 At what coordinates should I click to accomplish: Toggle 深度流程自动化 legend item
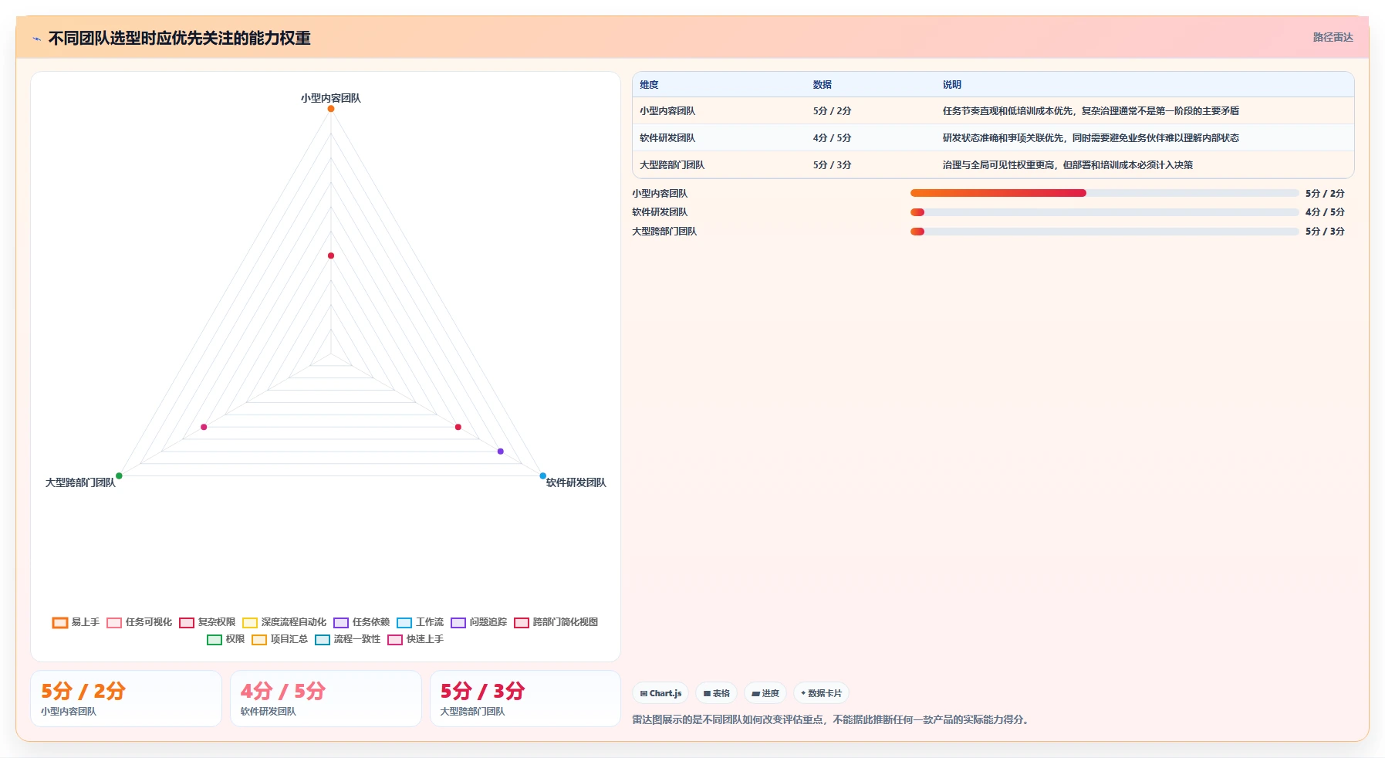(x=284, y=622)
